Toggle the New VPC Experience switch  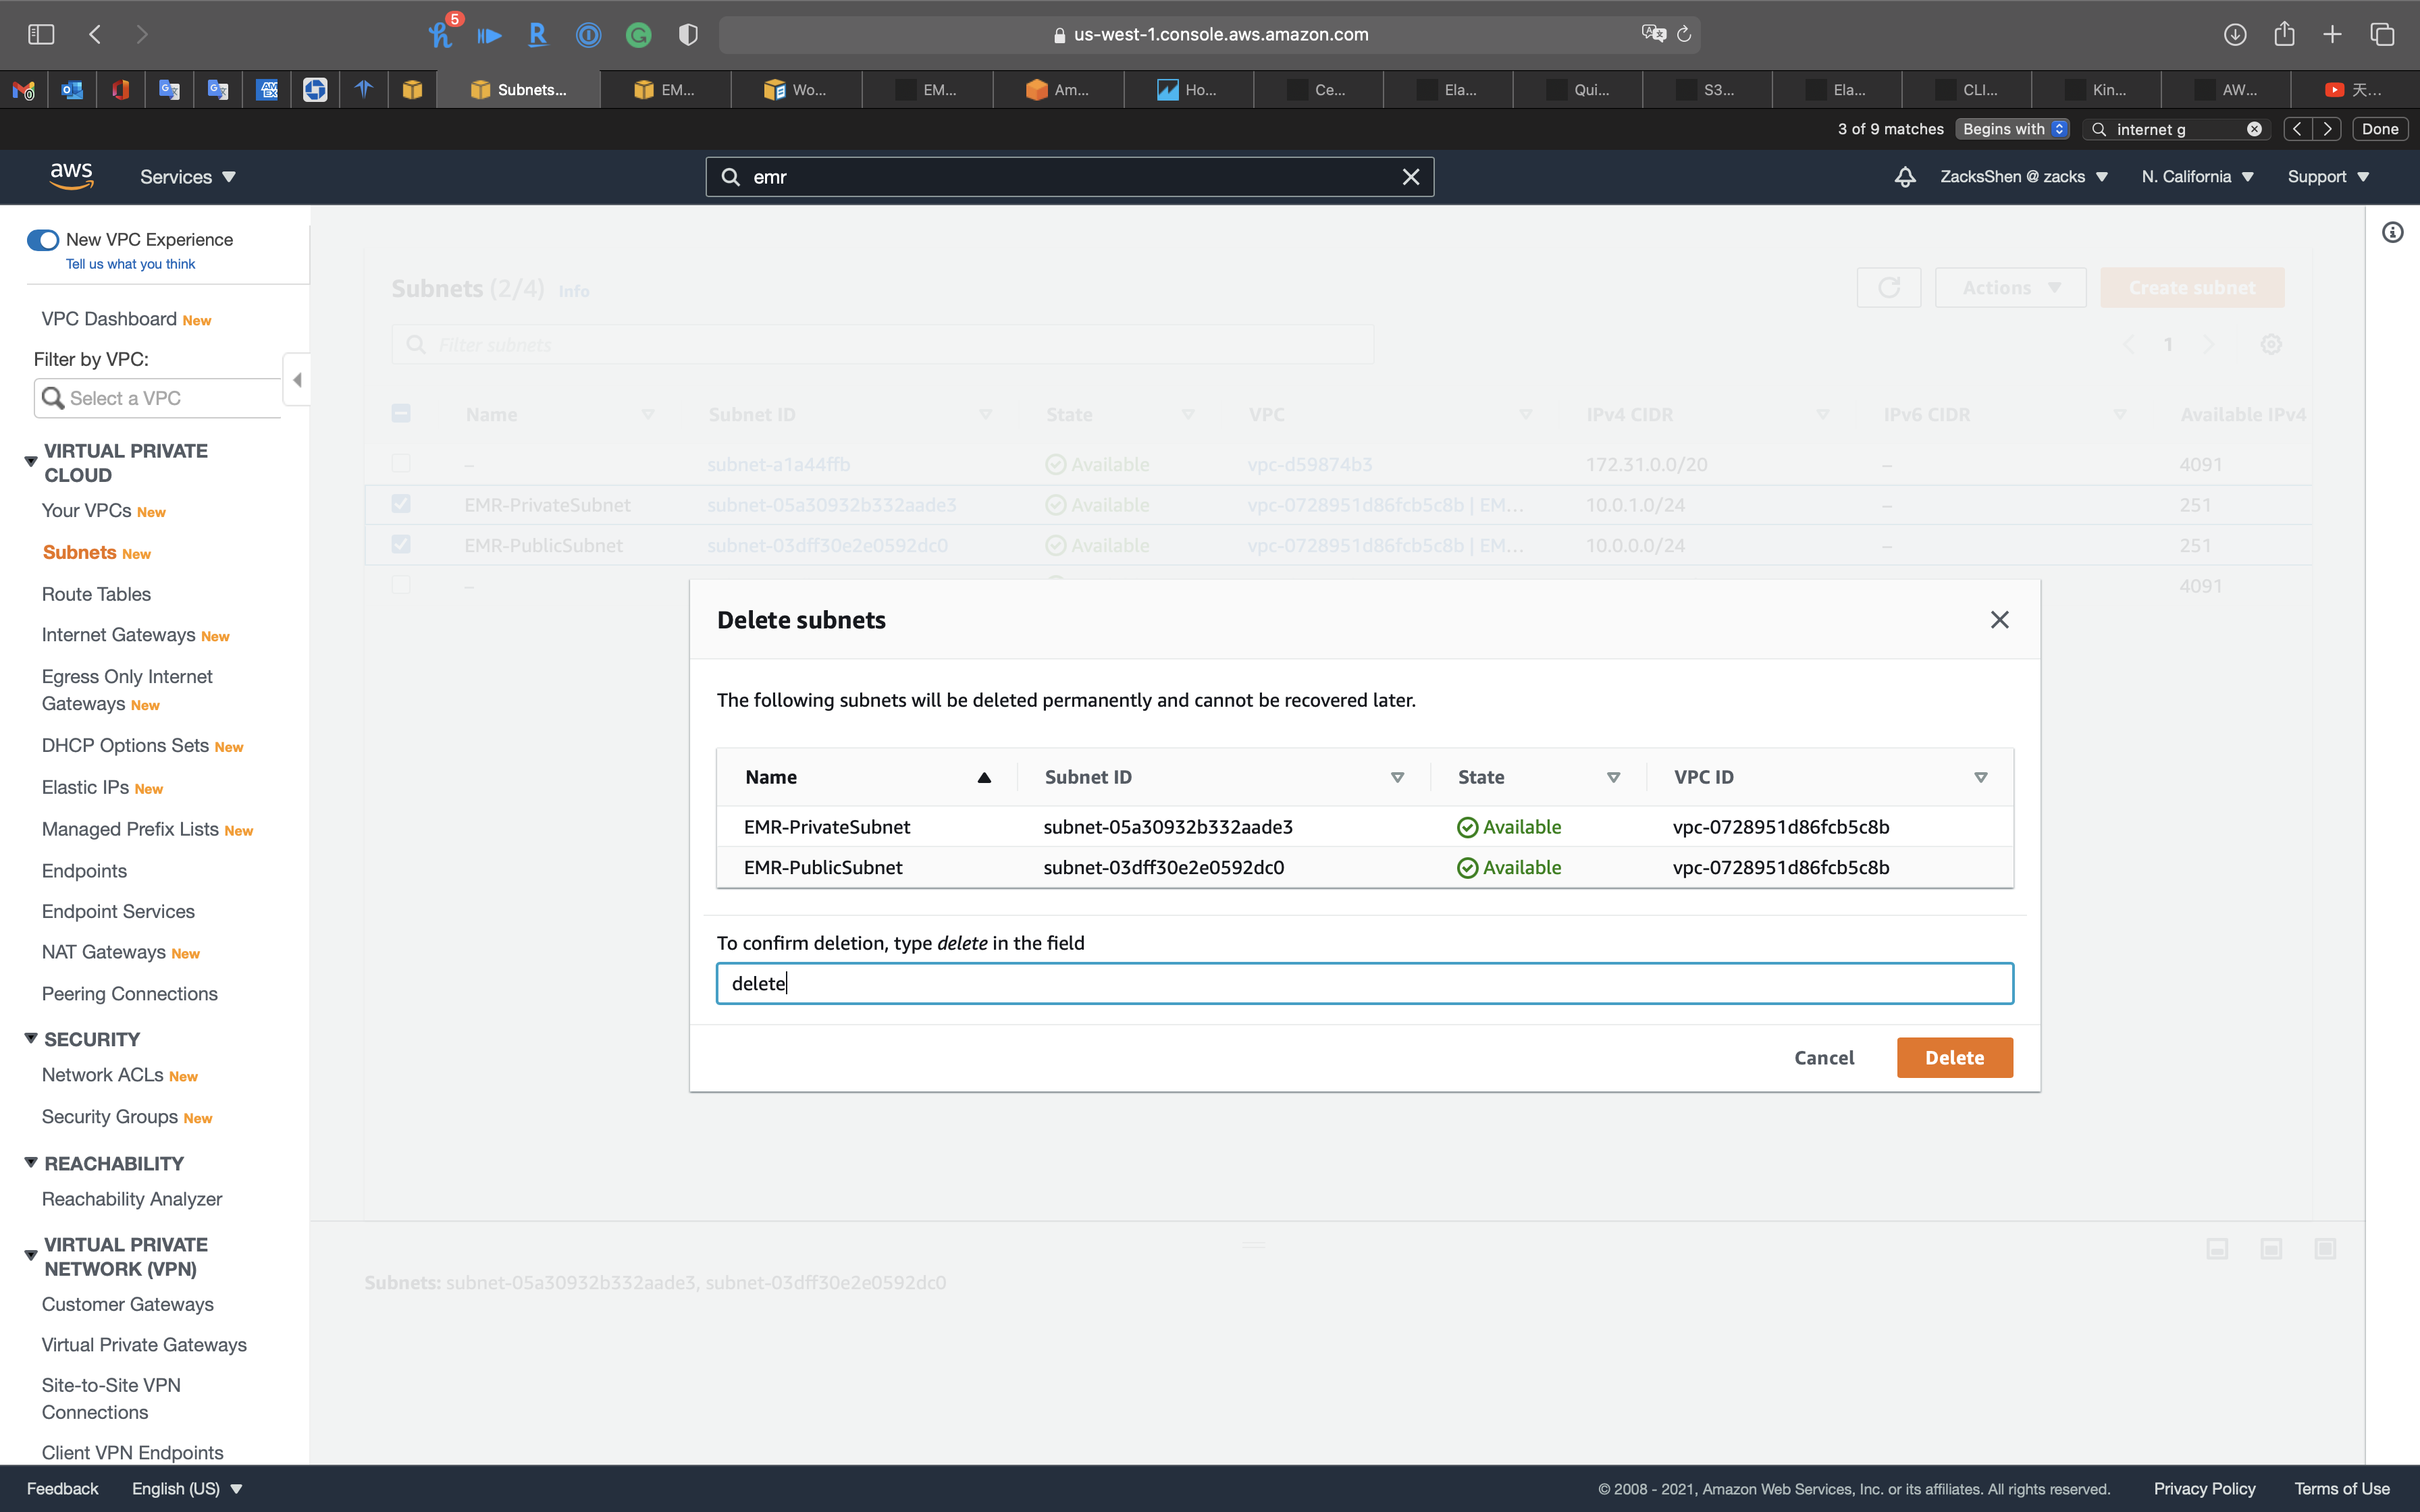42,240
